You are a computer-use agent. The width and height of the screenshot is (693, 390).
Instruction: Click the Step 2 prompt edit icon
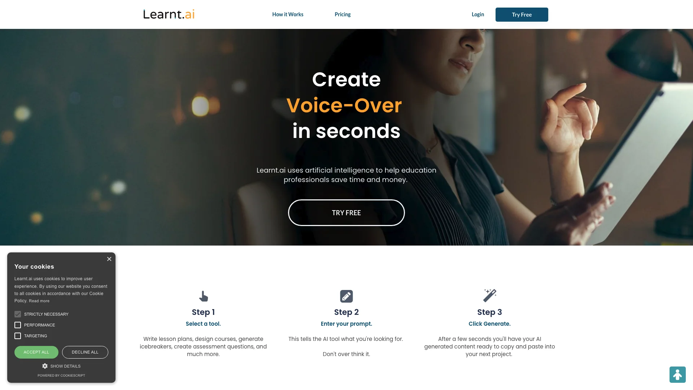click(x=346, y=296)
